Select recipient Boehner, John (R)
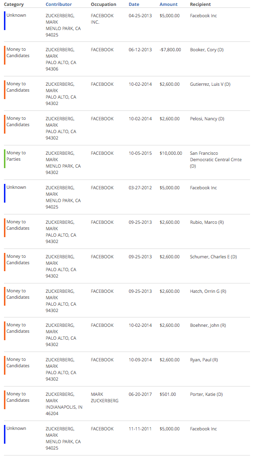254x458 pixels. pos(208,325)
